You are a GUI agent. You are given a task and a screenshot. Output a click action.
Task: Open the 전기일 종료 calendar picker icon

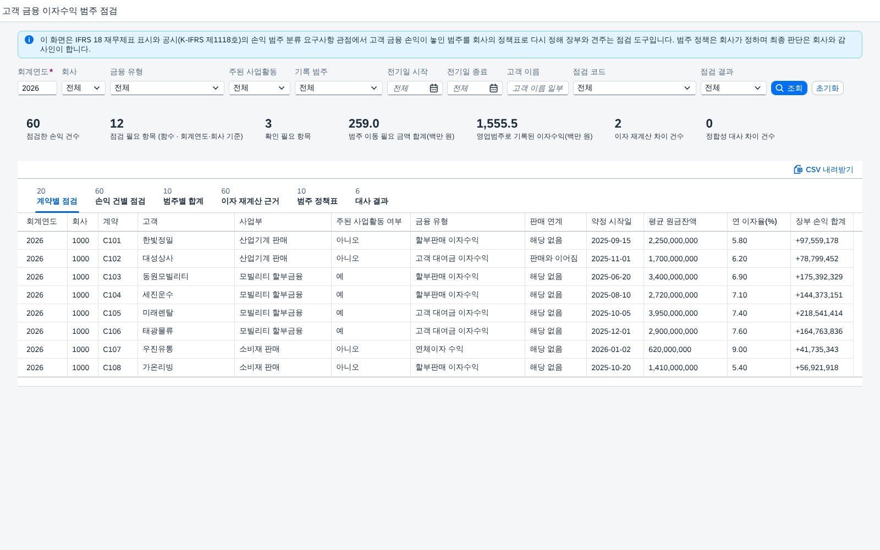(x=494, y=88)
